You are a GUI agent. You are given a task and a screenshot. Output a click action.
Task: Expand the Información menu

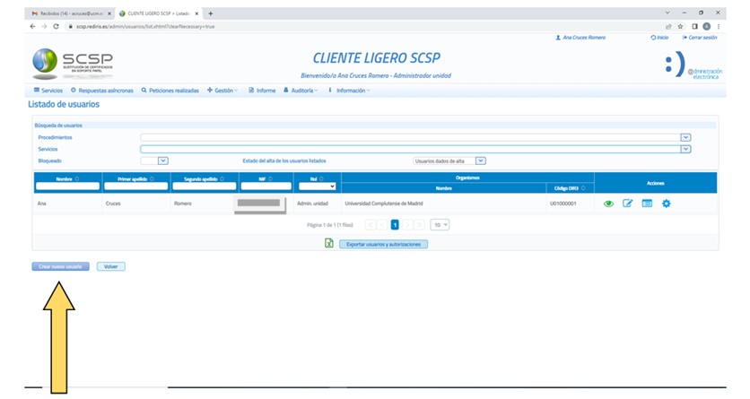tap(349, 91)
